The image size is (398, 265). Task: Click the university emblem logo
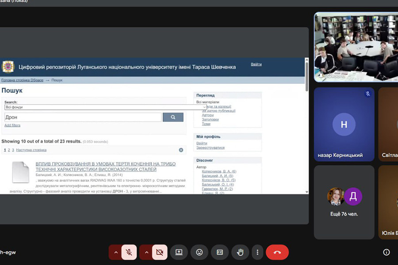point(8,67)
